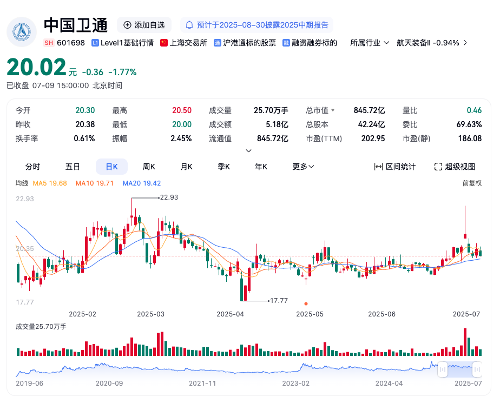This screenshot has height=403, width=500.
Task: Click the 通 badge icon for 沪港通
Action: [218, 43]
